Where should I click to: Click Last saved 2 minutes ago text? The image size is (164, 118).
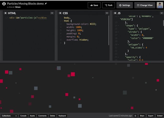[120, 116]
